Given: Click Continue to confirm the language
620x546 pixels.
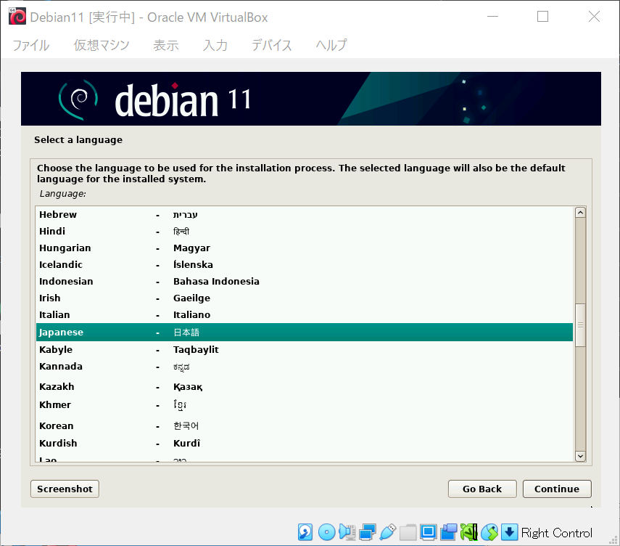Looking at the screenshot, I should (557, 489).
